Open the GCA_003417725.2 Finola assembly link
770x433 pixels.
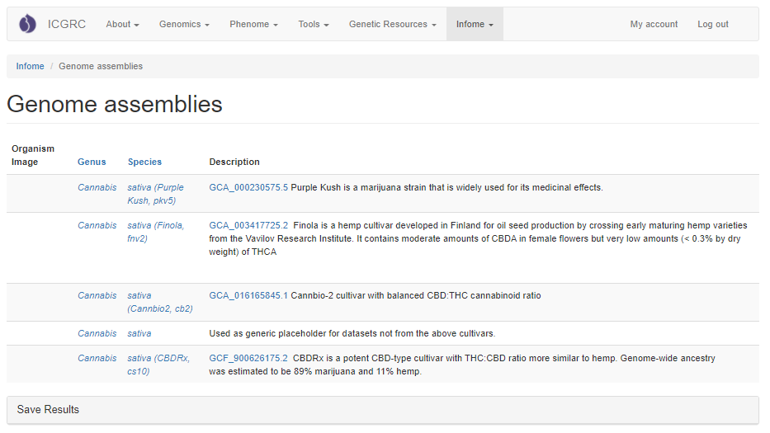tap(248, 225)
